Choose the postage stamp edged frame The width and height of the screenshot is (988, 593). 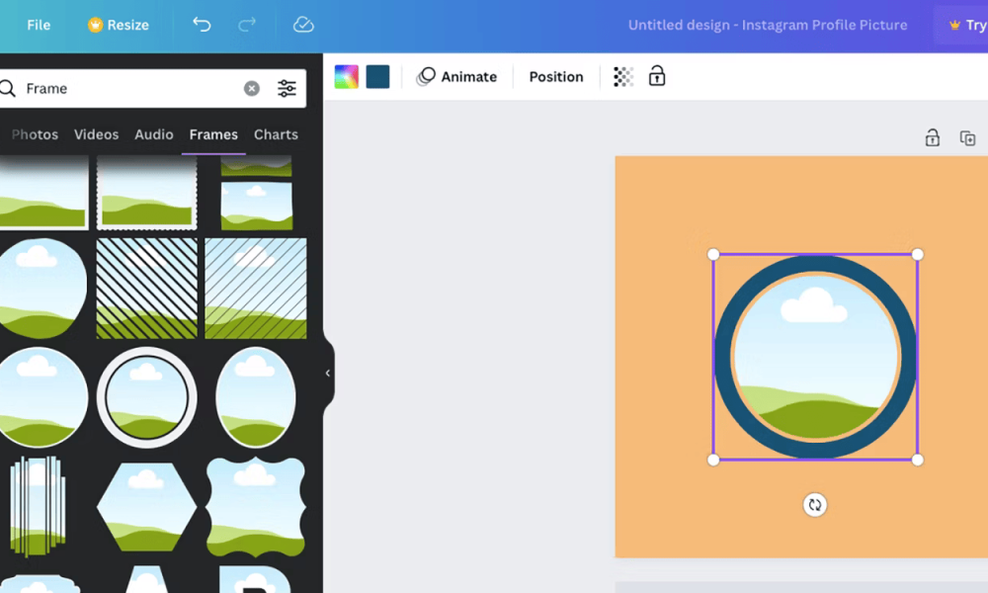[147, 193]
